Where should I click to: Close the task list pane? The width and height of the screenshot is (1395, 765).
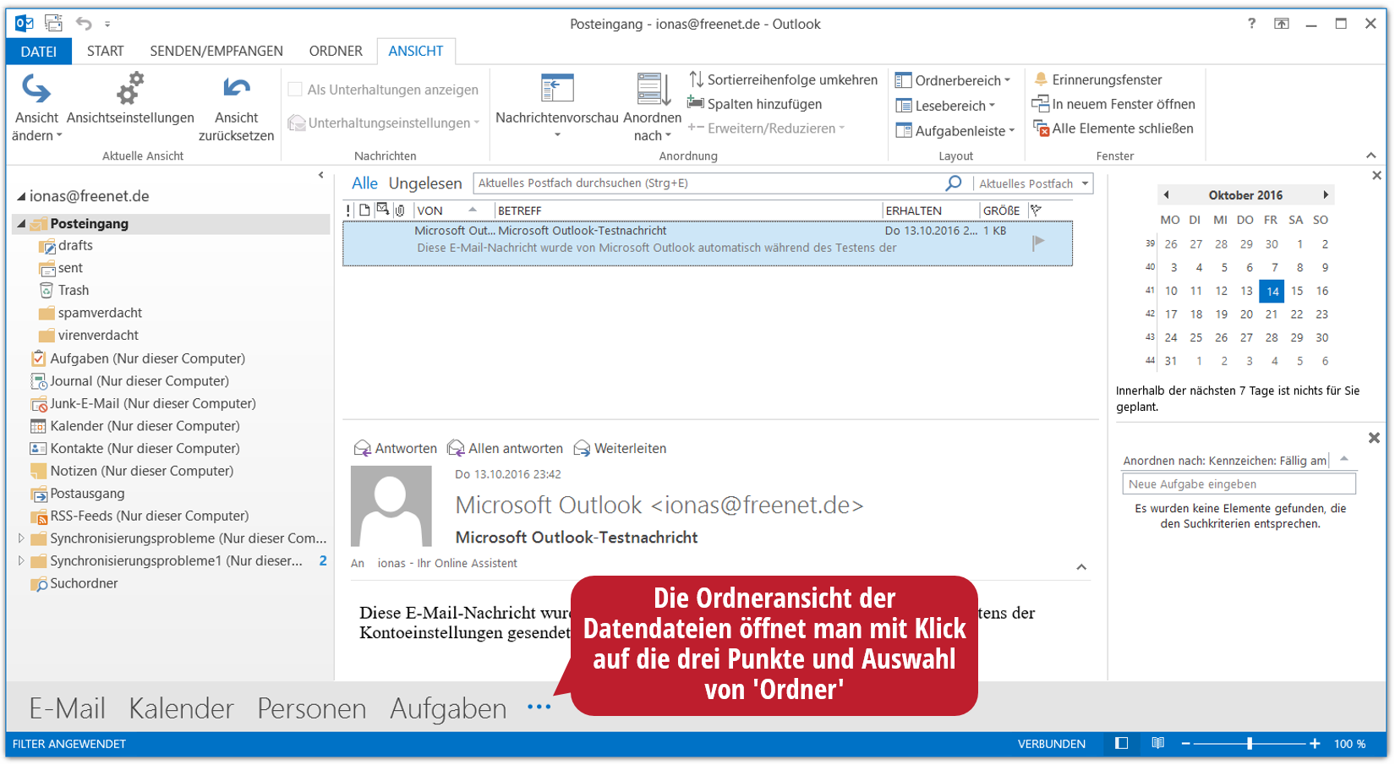point(1374,437)
